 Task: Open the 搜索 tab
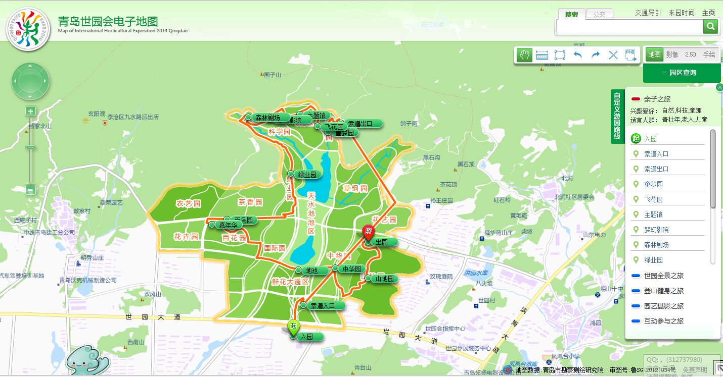[572, 14]
